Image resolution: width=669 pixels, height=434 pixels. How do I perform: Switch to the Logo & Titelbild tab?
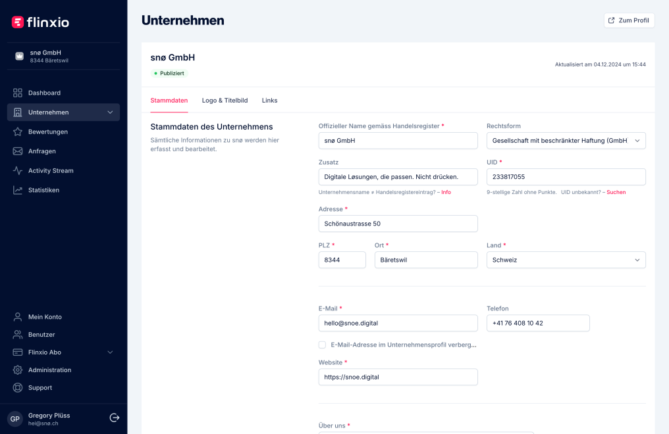(225, 101)
